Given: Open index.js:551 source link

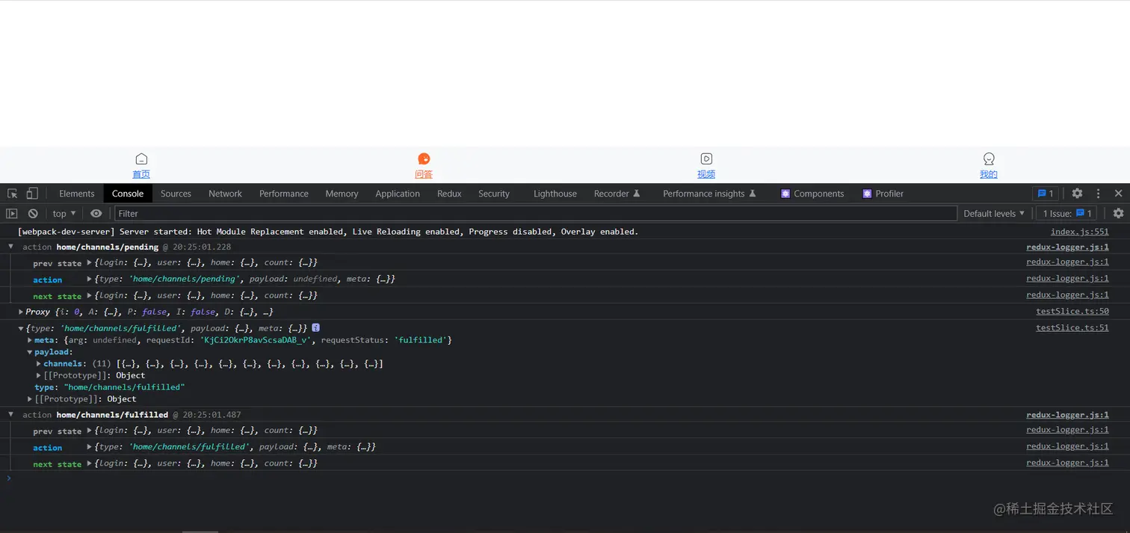Looking at the screenshot, I should tap(1079, 232).
